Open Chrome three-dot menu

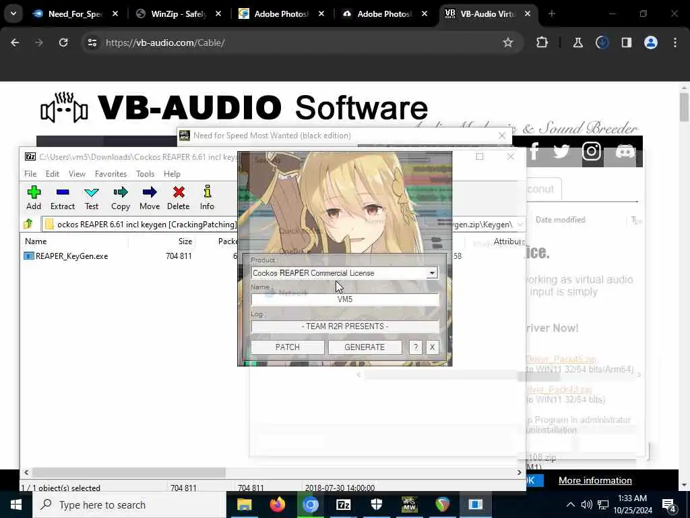[x=675, y=42]
